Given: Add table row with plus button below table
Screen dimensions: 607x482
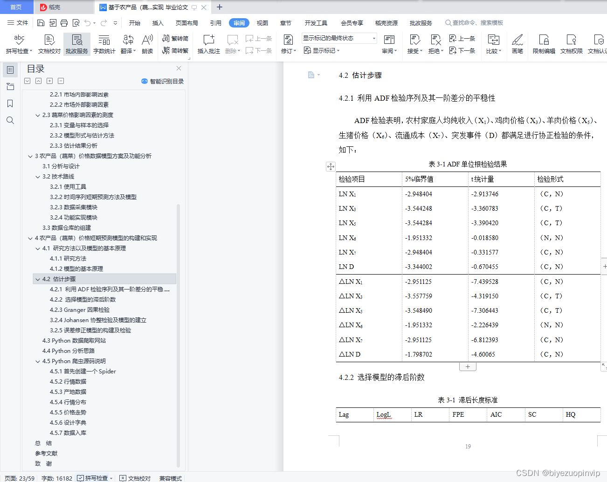Looking at the screenshot, I should (x=468, y=367).
